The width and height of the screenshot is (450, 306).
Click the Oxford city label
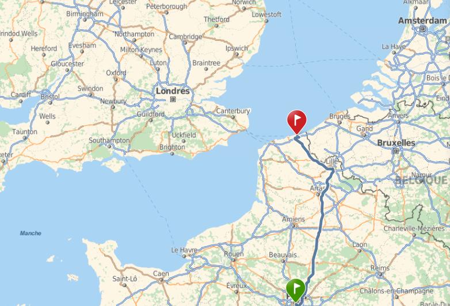pos(116,73)
